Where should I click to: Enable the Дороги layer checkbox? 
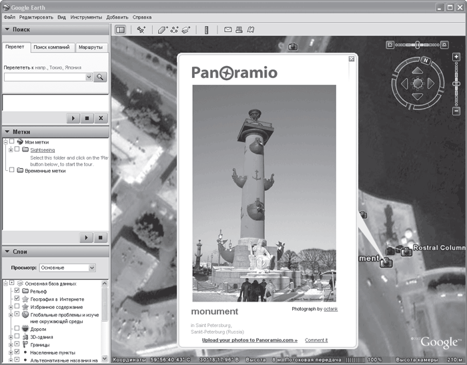click(17, 328)
